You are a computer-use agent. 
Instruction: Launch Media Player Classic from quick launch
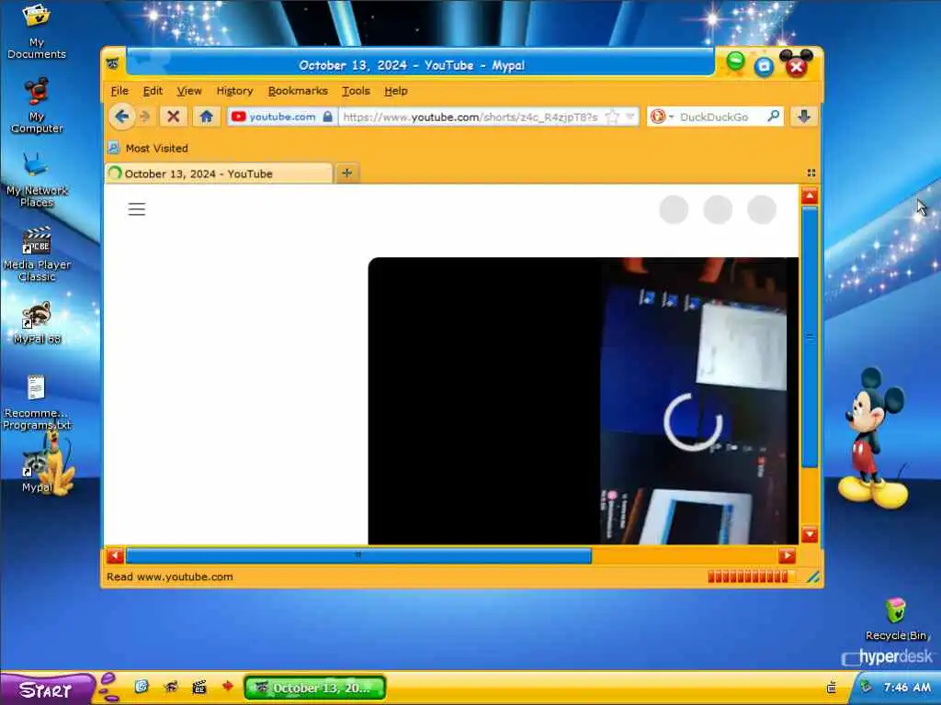[x=199, y=687]
